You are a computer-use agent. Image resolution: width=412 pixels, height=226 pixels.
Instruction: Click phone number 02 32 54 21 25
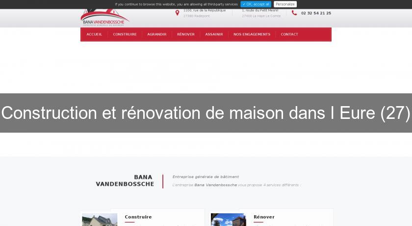[316, 13]
